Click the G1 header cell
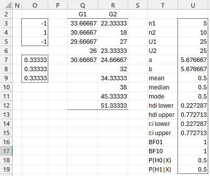 point(82,14)
